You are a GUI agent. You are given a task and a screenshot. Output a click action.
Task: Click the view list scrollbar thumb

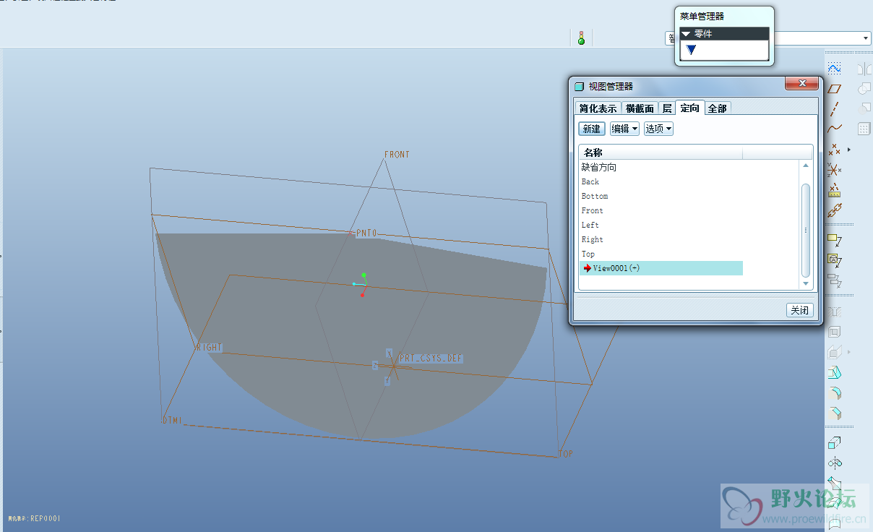tap(807, 230)
